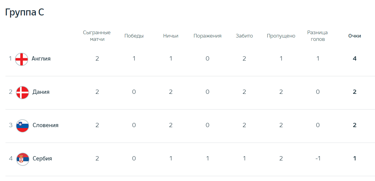Viewport: 375px width, 181px height.
Task: Click Serbia's points value 1
Action: click(x=355, y=159)
